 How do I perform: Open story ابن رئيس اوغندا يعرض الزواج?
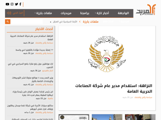[x=33, y=93]
